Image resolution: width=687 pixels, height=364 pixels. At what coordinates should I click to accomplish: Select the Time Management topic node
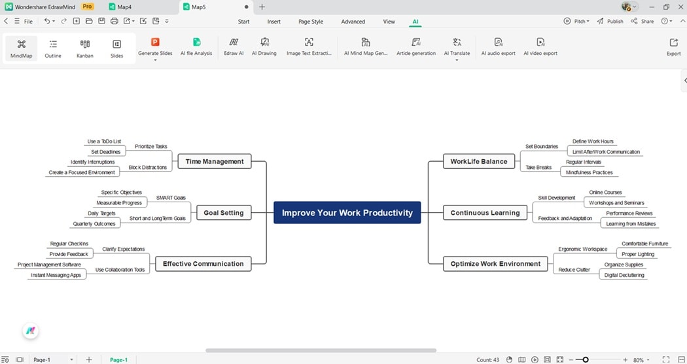214,162
